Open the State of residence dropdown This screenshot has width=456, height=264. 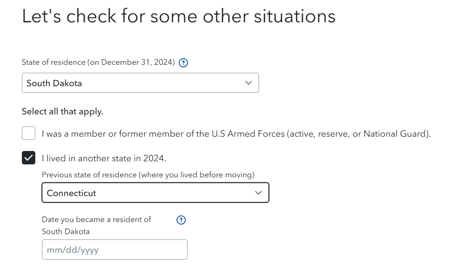[140, 83]
